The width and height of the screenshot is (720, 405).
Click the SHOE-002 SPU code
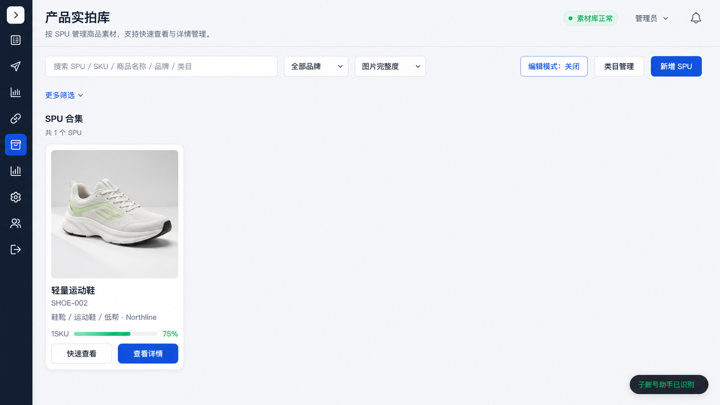(x=69, y=303)
